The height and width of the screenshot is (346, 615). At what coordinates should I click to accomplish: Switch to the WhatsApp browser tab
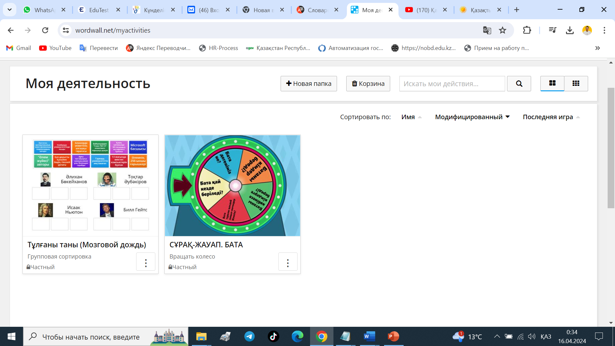pos(44,10)
